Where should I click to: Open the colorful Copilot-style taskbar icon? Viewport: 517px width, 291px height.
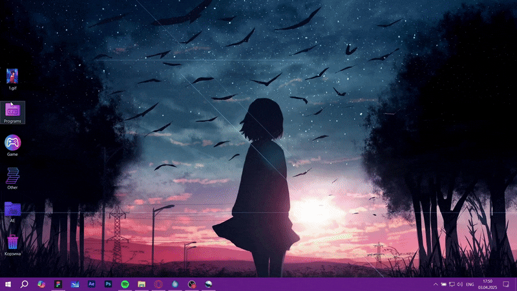point(41,284)
